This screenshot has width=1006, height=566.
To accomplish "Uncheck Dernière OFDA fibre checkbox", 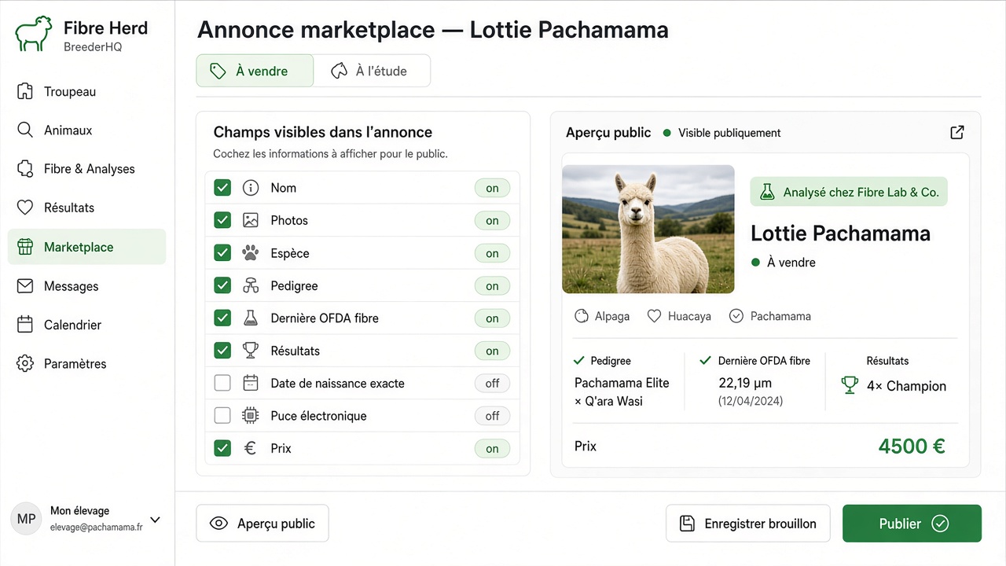I will 222,318.
